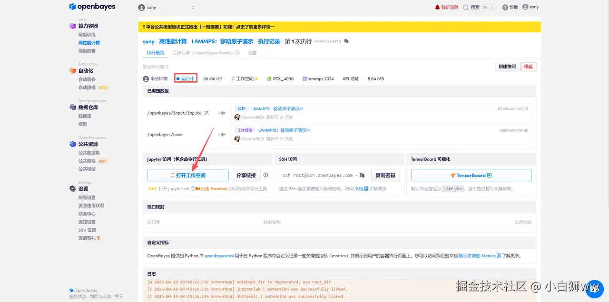This screenshot has width=609, height=302.
Task: Click the openbayes logo
Action: (x=92, y=7)
